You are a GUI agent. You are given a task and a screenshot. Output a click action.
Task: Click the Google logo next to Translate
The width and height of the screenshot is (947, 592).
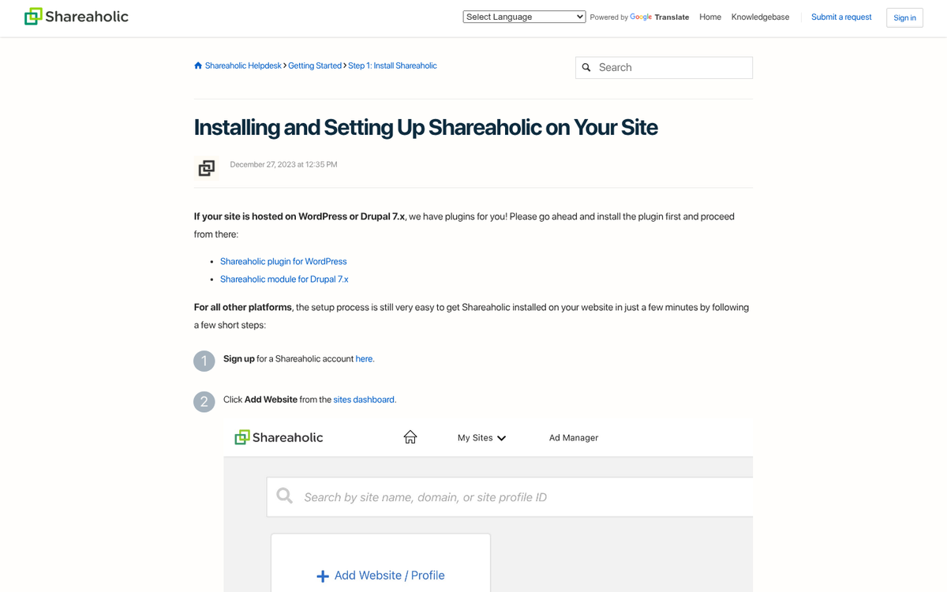tap(640, 17)
